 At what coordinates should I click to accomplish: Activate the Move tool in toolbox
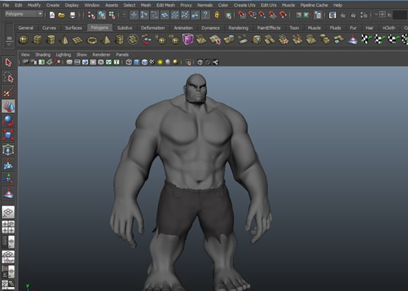click(x=8, y=106)
